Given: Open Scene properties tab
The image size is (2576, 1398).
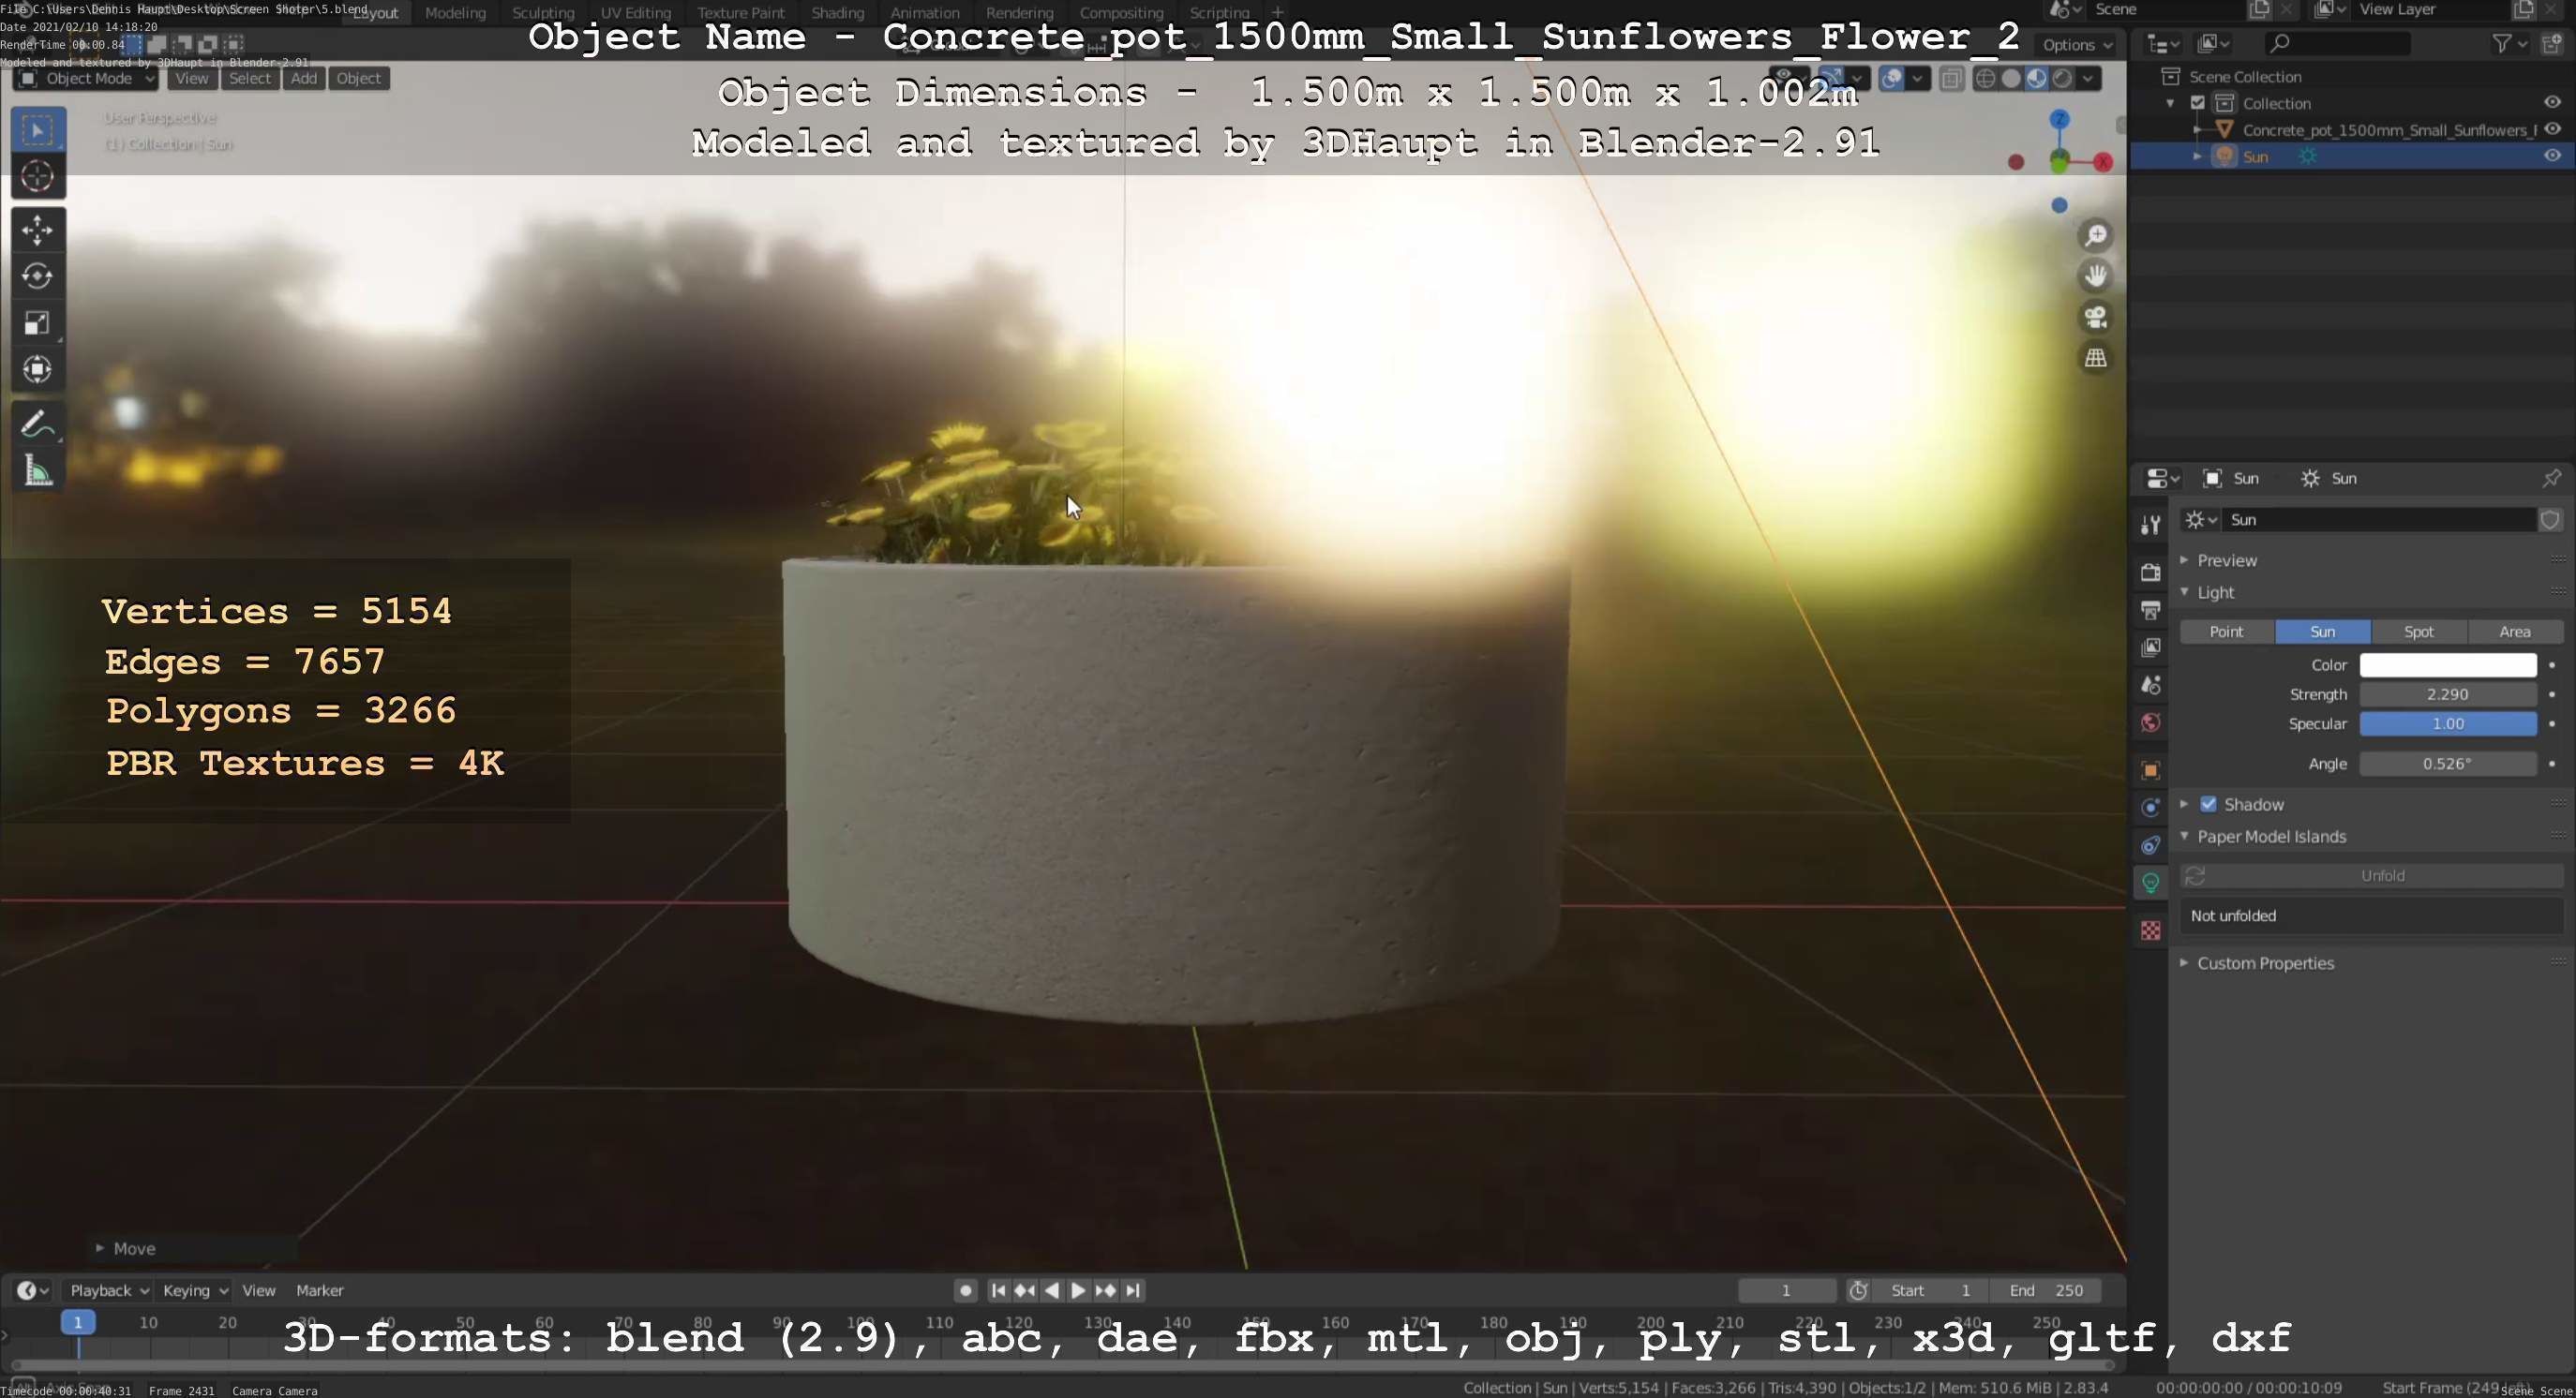Looking at the screenshot, I should (2150, 686).
